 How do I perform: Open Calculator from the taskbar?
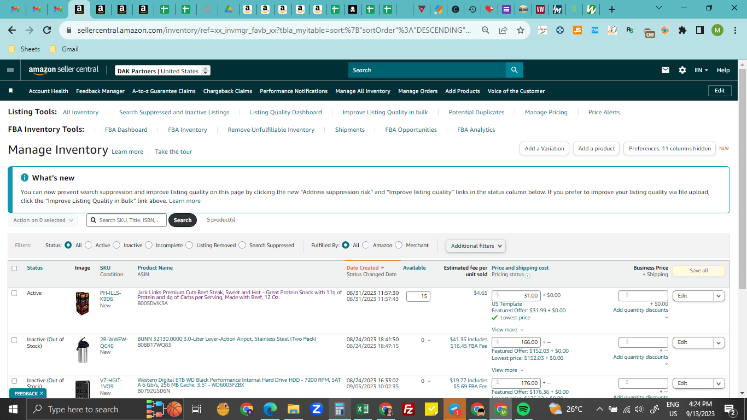point(339,409)
